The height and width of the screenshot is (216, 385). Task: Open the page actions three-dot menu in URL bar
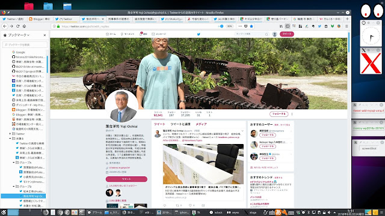tap(240, 26)
